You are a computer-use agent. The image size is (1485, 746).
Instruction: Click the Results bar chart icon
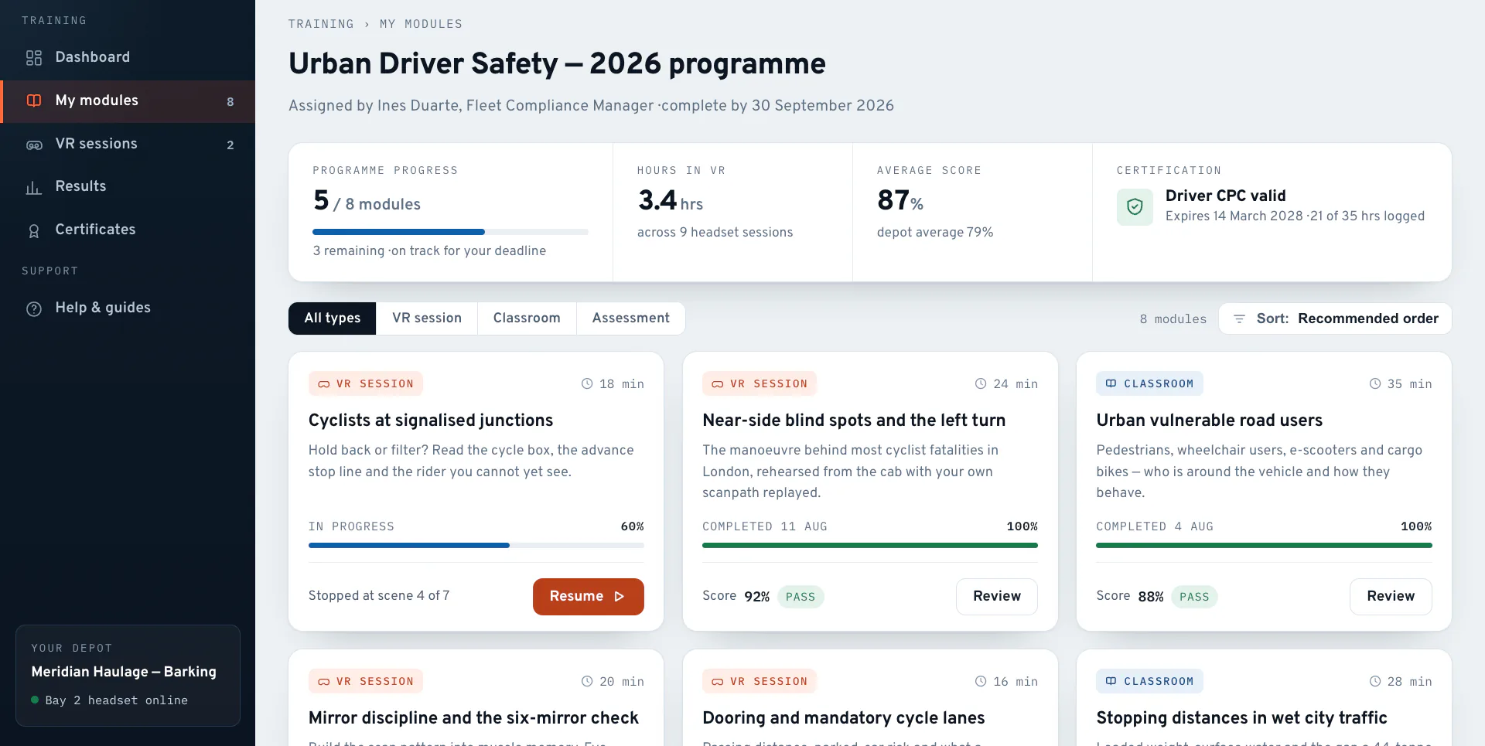point(34,188)
